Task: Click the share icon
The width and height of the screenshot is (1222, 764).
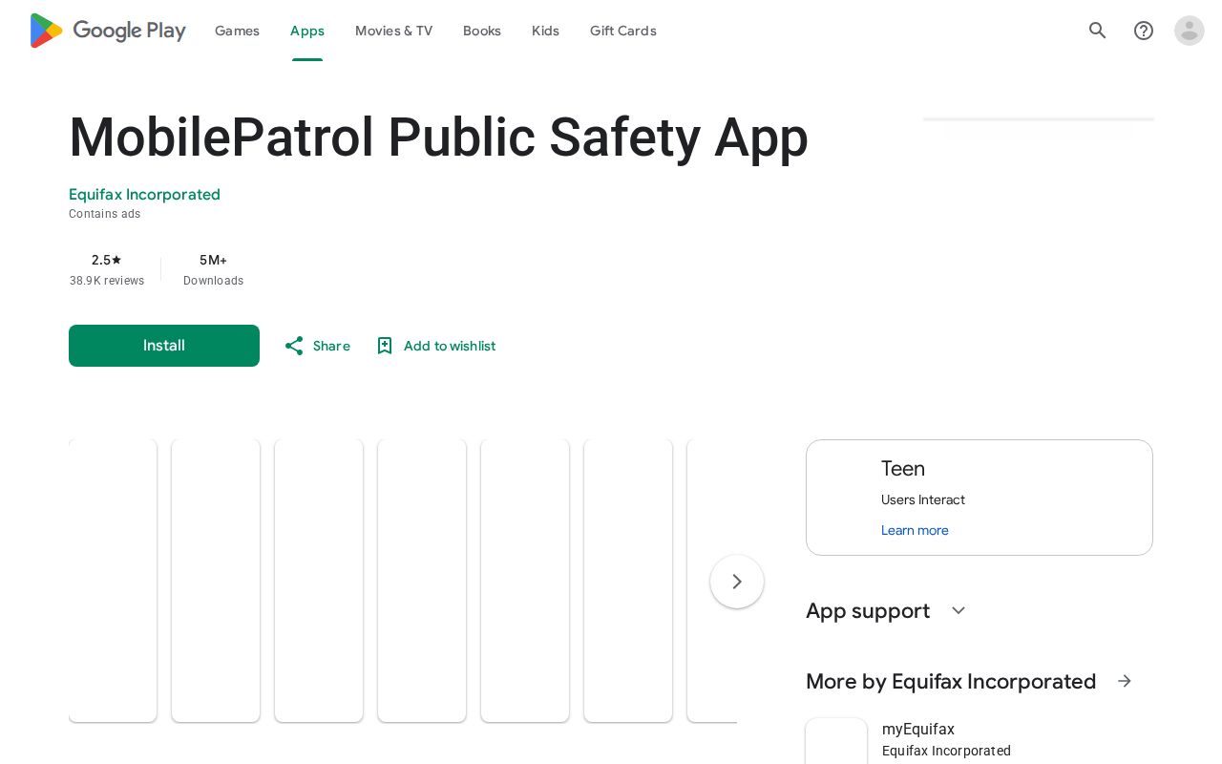Action: coord(294,346)
